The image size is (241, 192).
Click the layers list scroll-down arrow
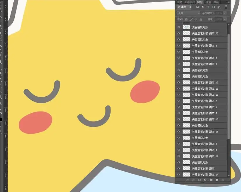tap(229, 176)
